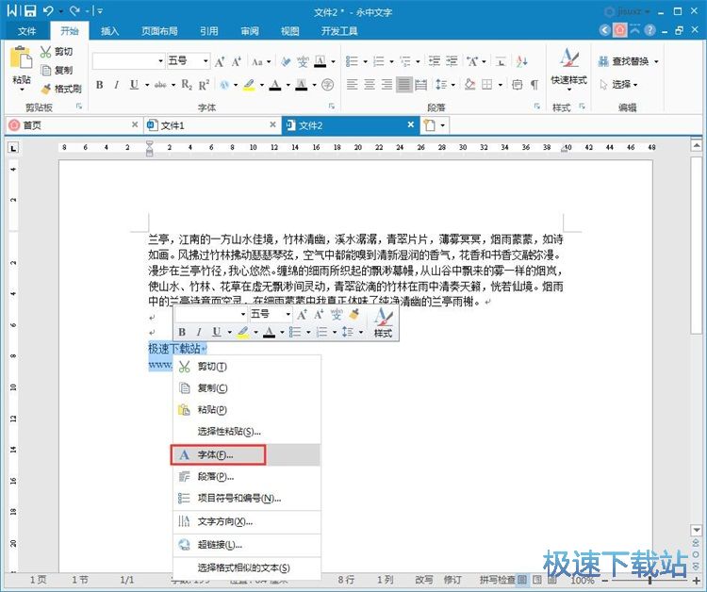Click the Paste (粘贴) clipboard icon

pyautogui.click(x=21, y=59)
